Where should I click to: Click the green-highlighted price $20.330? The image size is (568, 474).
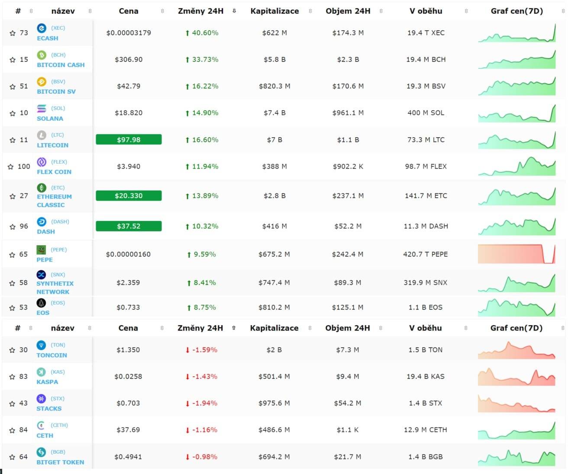(x=129, y=196)
